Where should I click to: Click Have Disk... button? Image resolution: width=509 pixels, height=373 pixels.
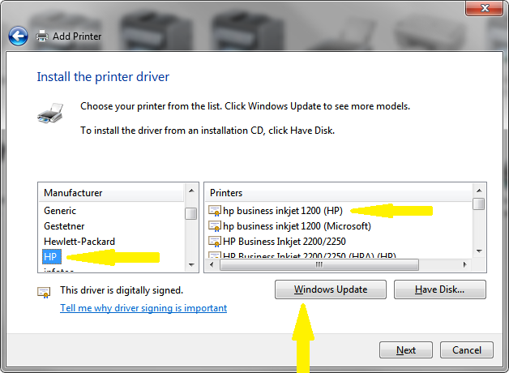pyautogui.click(x=440, y=289)
